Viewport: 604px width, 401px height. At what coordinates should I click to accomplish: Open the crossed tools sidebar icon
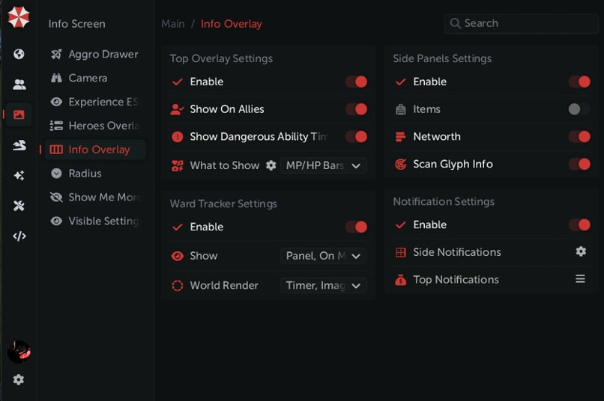pyautogui.click(x=19, y=206)
